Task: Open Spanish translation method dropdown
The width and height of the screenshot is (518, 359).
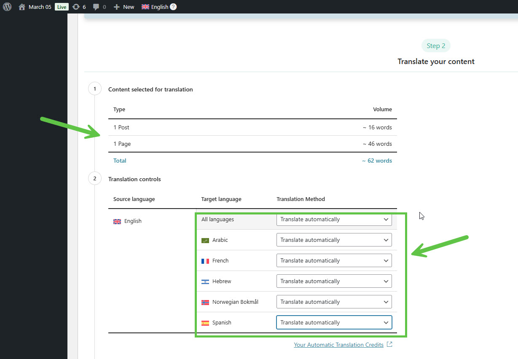Action: 334,323
